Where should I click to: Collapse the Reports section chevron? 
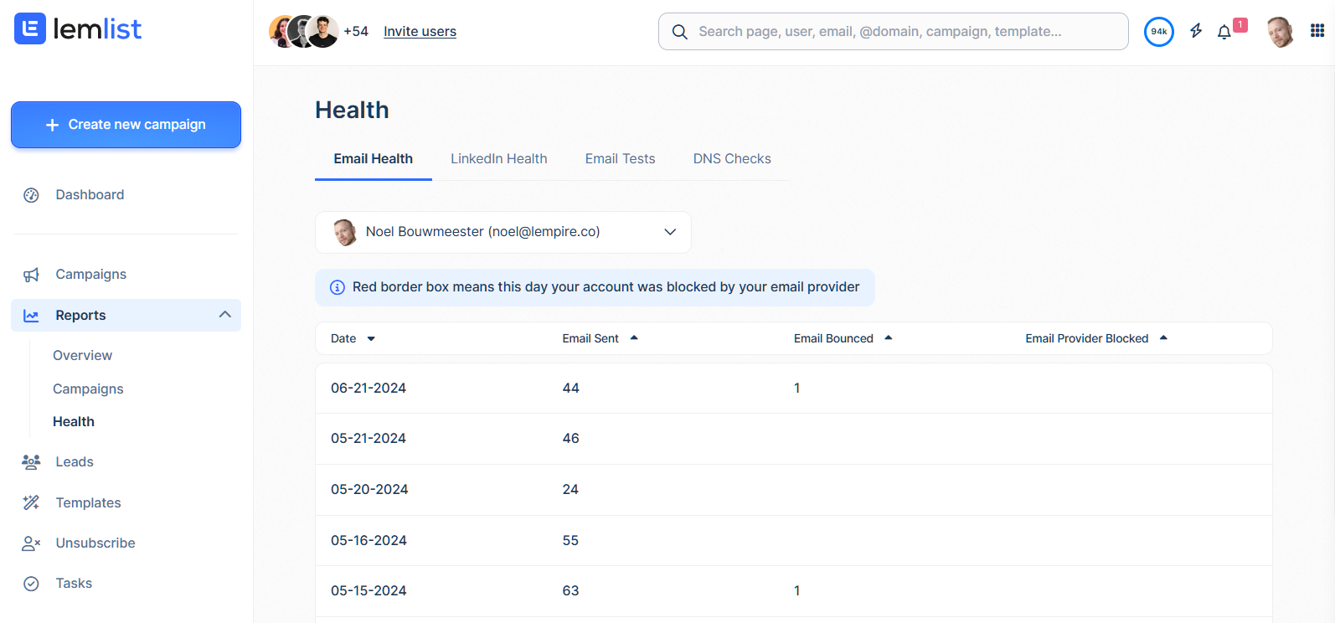point(224,315)
